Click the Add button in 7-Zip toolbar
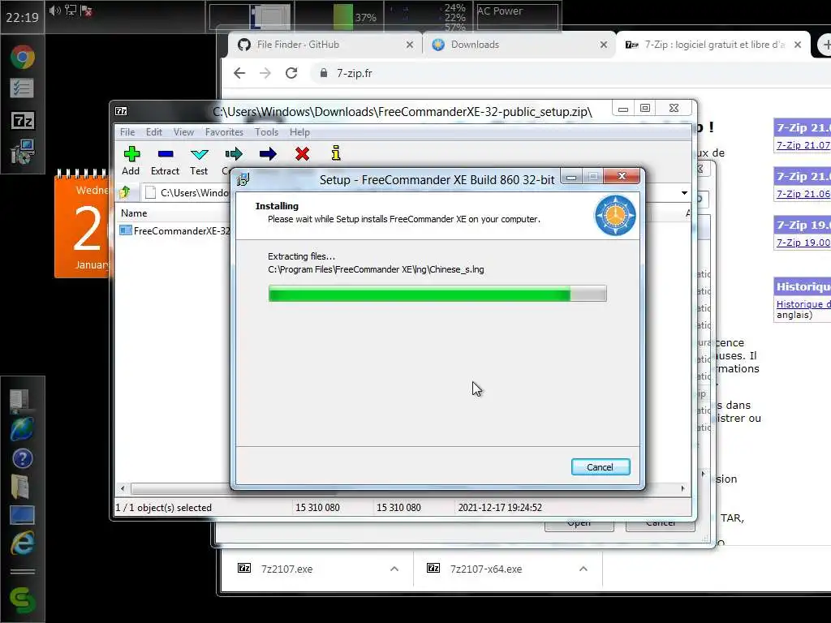The height and width of the screenshot is (623, 831). (x=131, y=161)
